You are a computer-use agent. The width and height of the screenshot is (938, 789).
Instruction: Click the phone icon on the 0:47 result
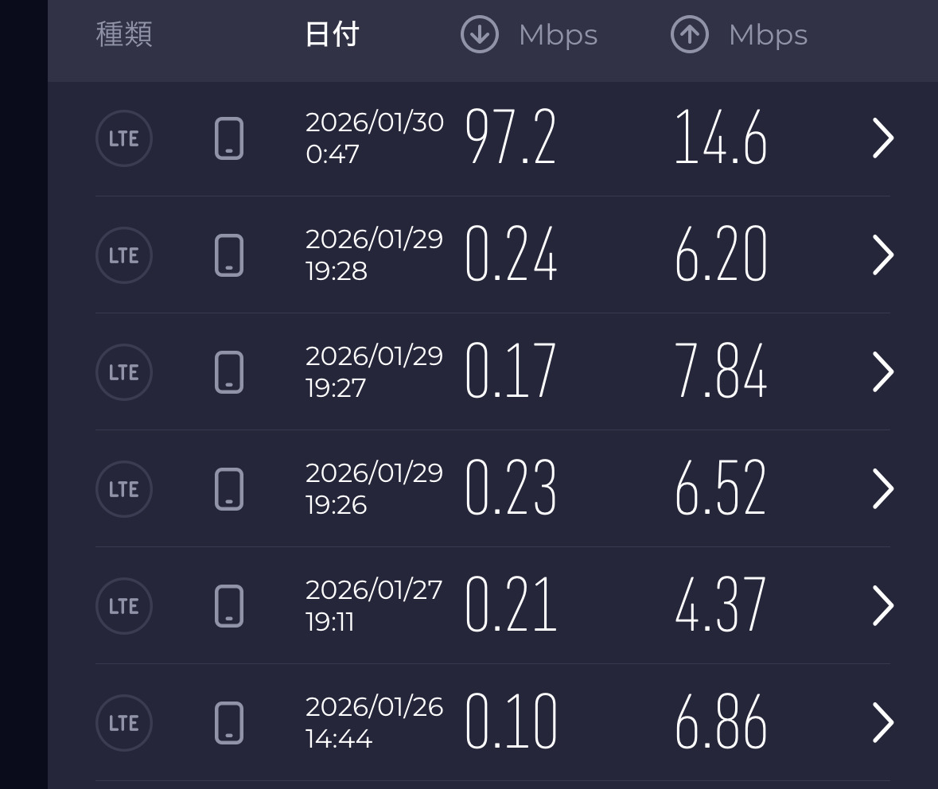tap(229, 138)
